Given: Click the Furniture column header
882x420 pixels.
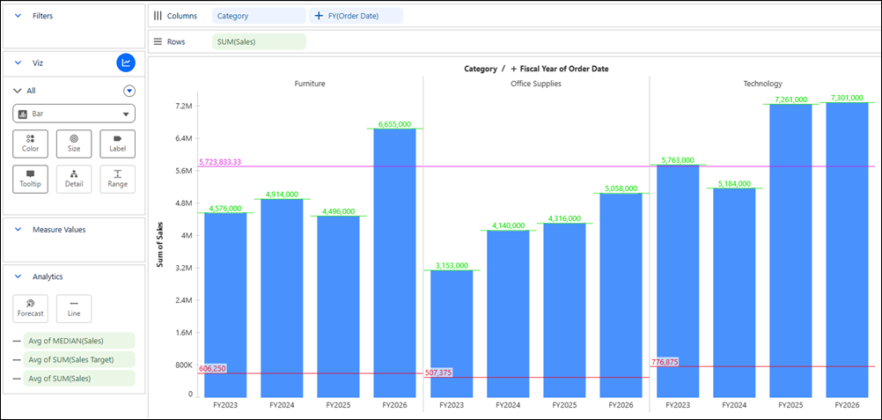Looking at the screenshot, I should point(310,84).
